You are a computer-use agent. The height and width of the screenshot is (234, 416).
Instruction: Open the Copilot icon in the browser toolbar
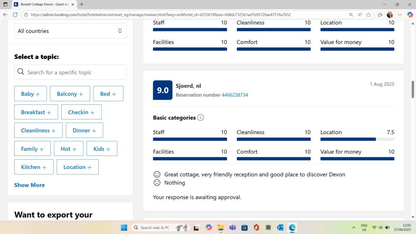tap(410, 15)
